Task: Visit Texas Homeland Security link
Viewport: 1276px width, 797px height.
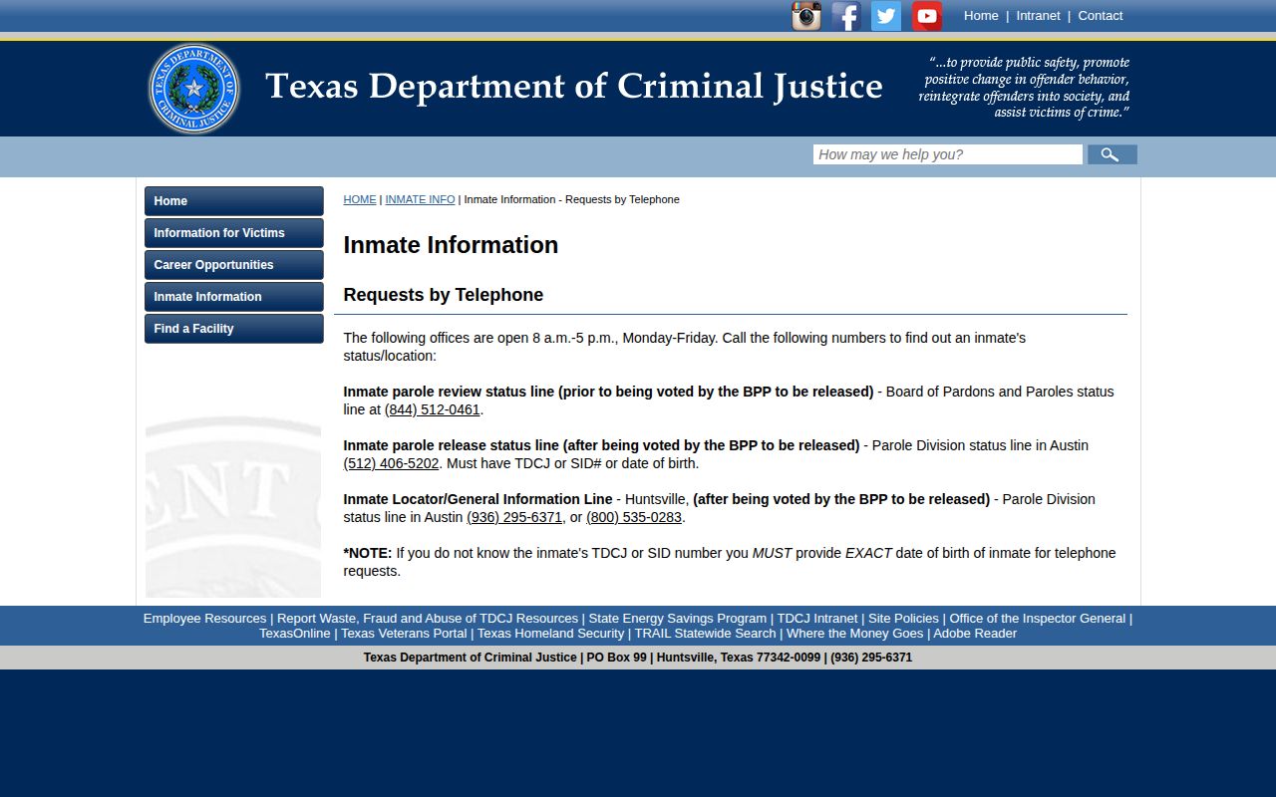Action: 551,634
